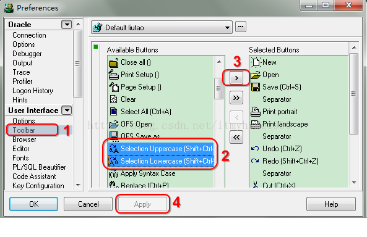This screenshot has height=237, width=367.
Task: Click the Selection Uppercase icon
Action: pyautogui.click(x=114, y=149)
